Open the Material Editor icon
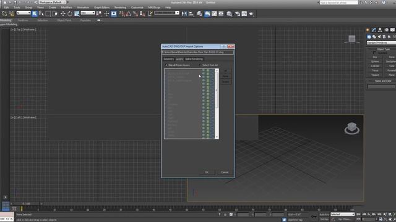The image size is (396, 222). click(x=230, y=14)
